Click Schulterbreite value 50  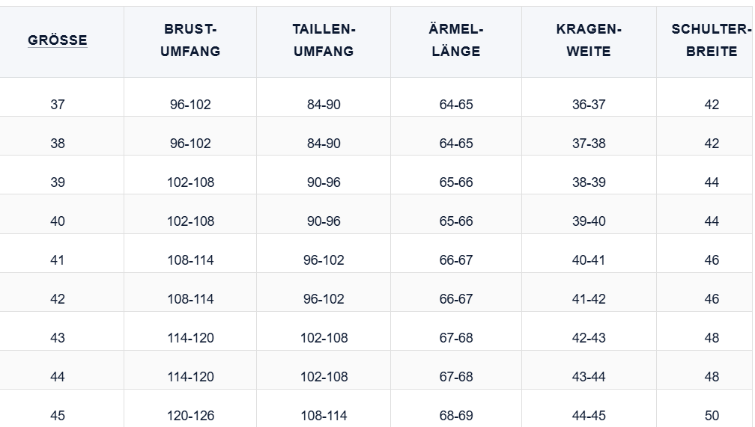tap(712, 416)
